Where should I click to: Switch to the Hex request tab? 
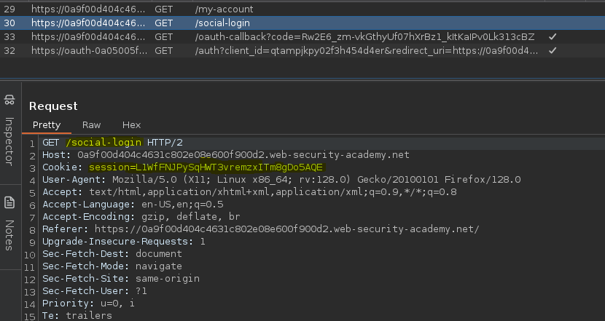point(132,125)
